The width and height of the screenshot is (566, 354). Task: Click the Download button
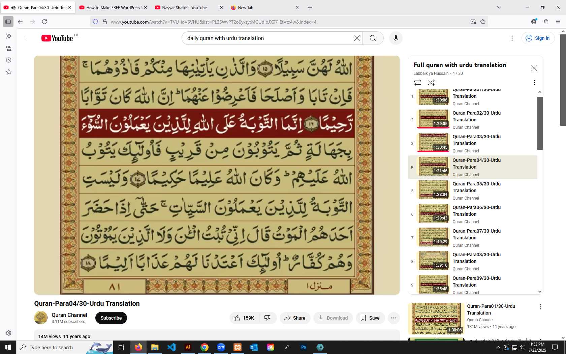pos(333,318)
